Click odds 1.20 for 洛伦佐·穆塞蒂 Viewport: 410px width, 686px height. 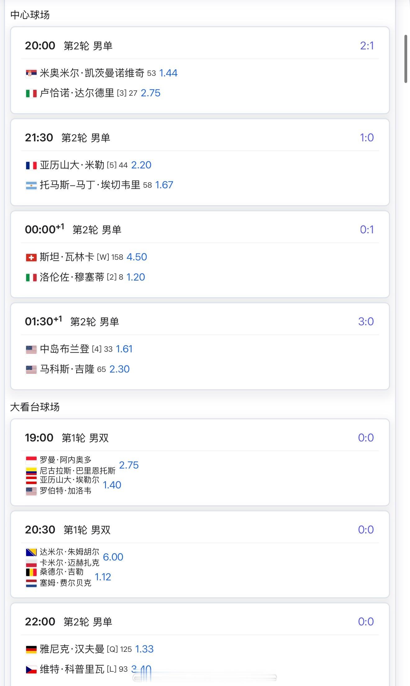click(136, 277)
